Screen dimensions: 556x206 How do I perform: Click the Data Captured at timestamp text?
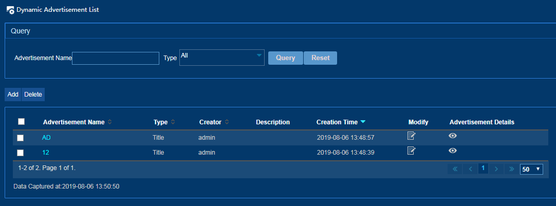(66, 186)
